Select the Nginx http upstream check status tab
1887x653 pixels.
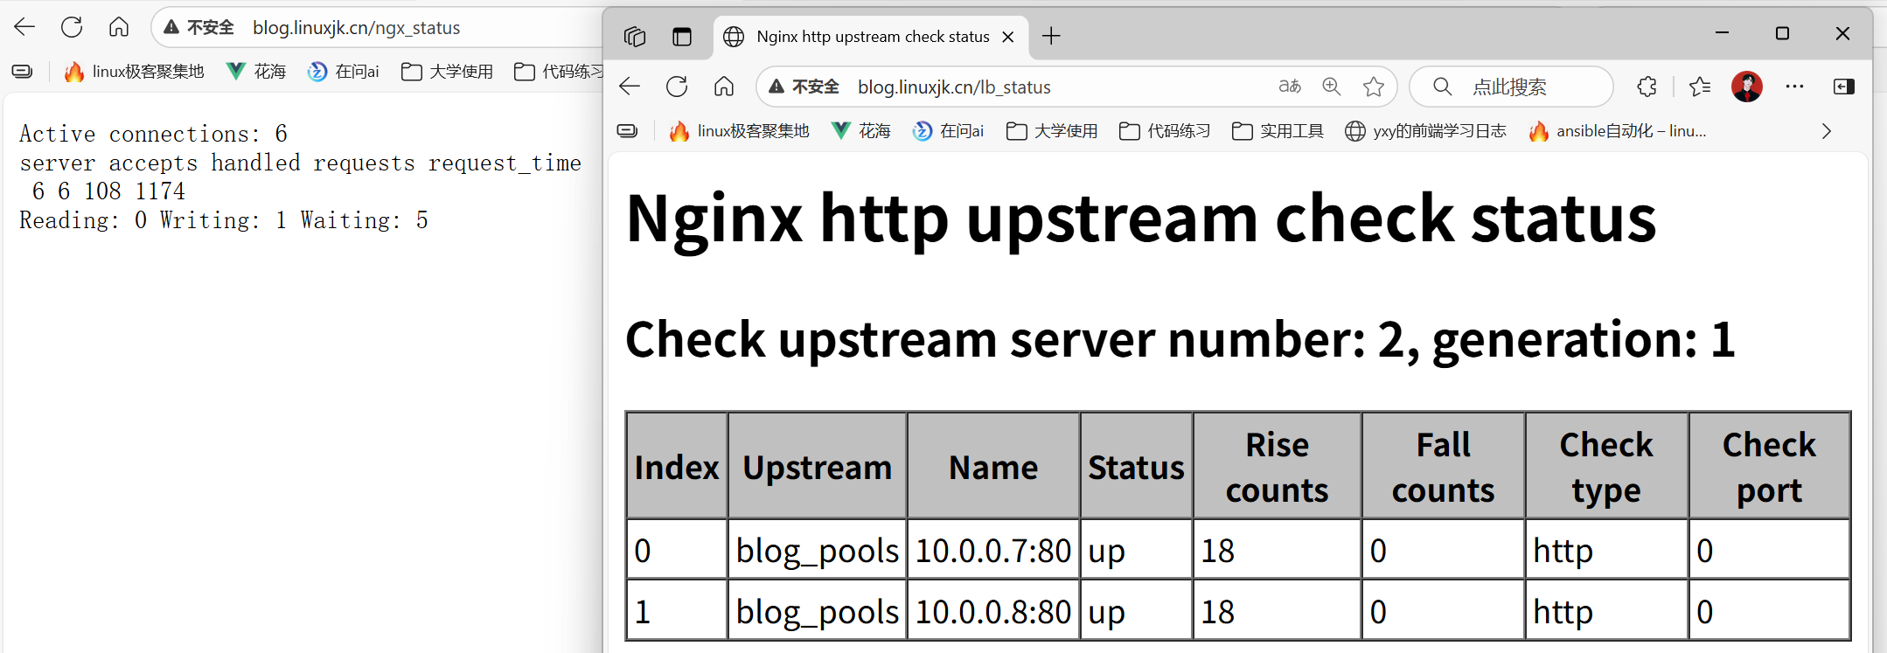click(x=861, y=37)
